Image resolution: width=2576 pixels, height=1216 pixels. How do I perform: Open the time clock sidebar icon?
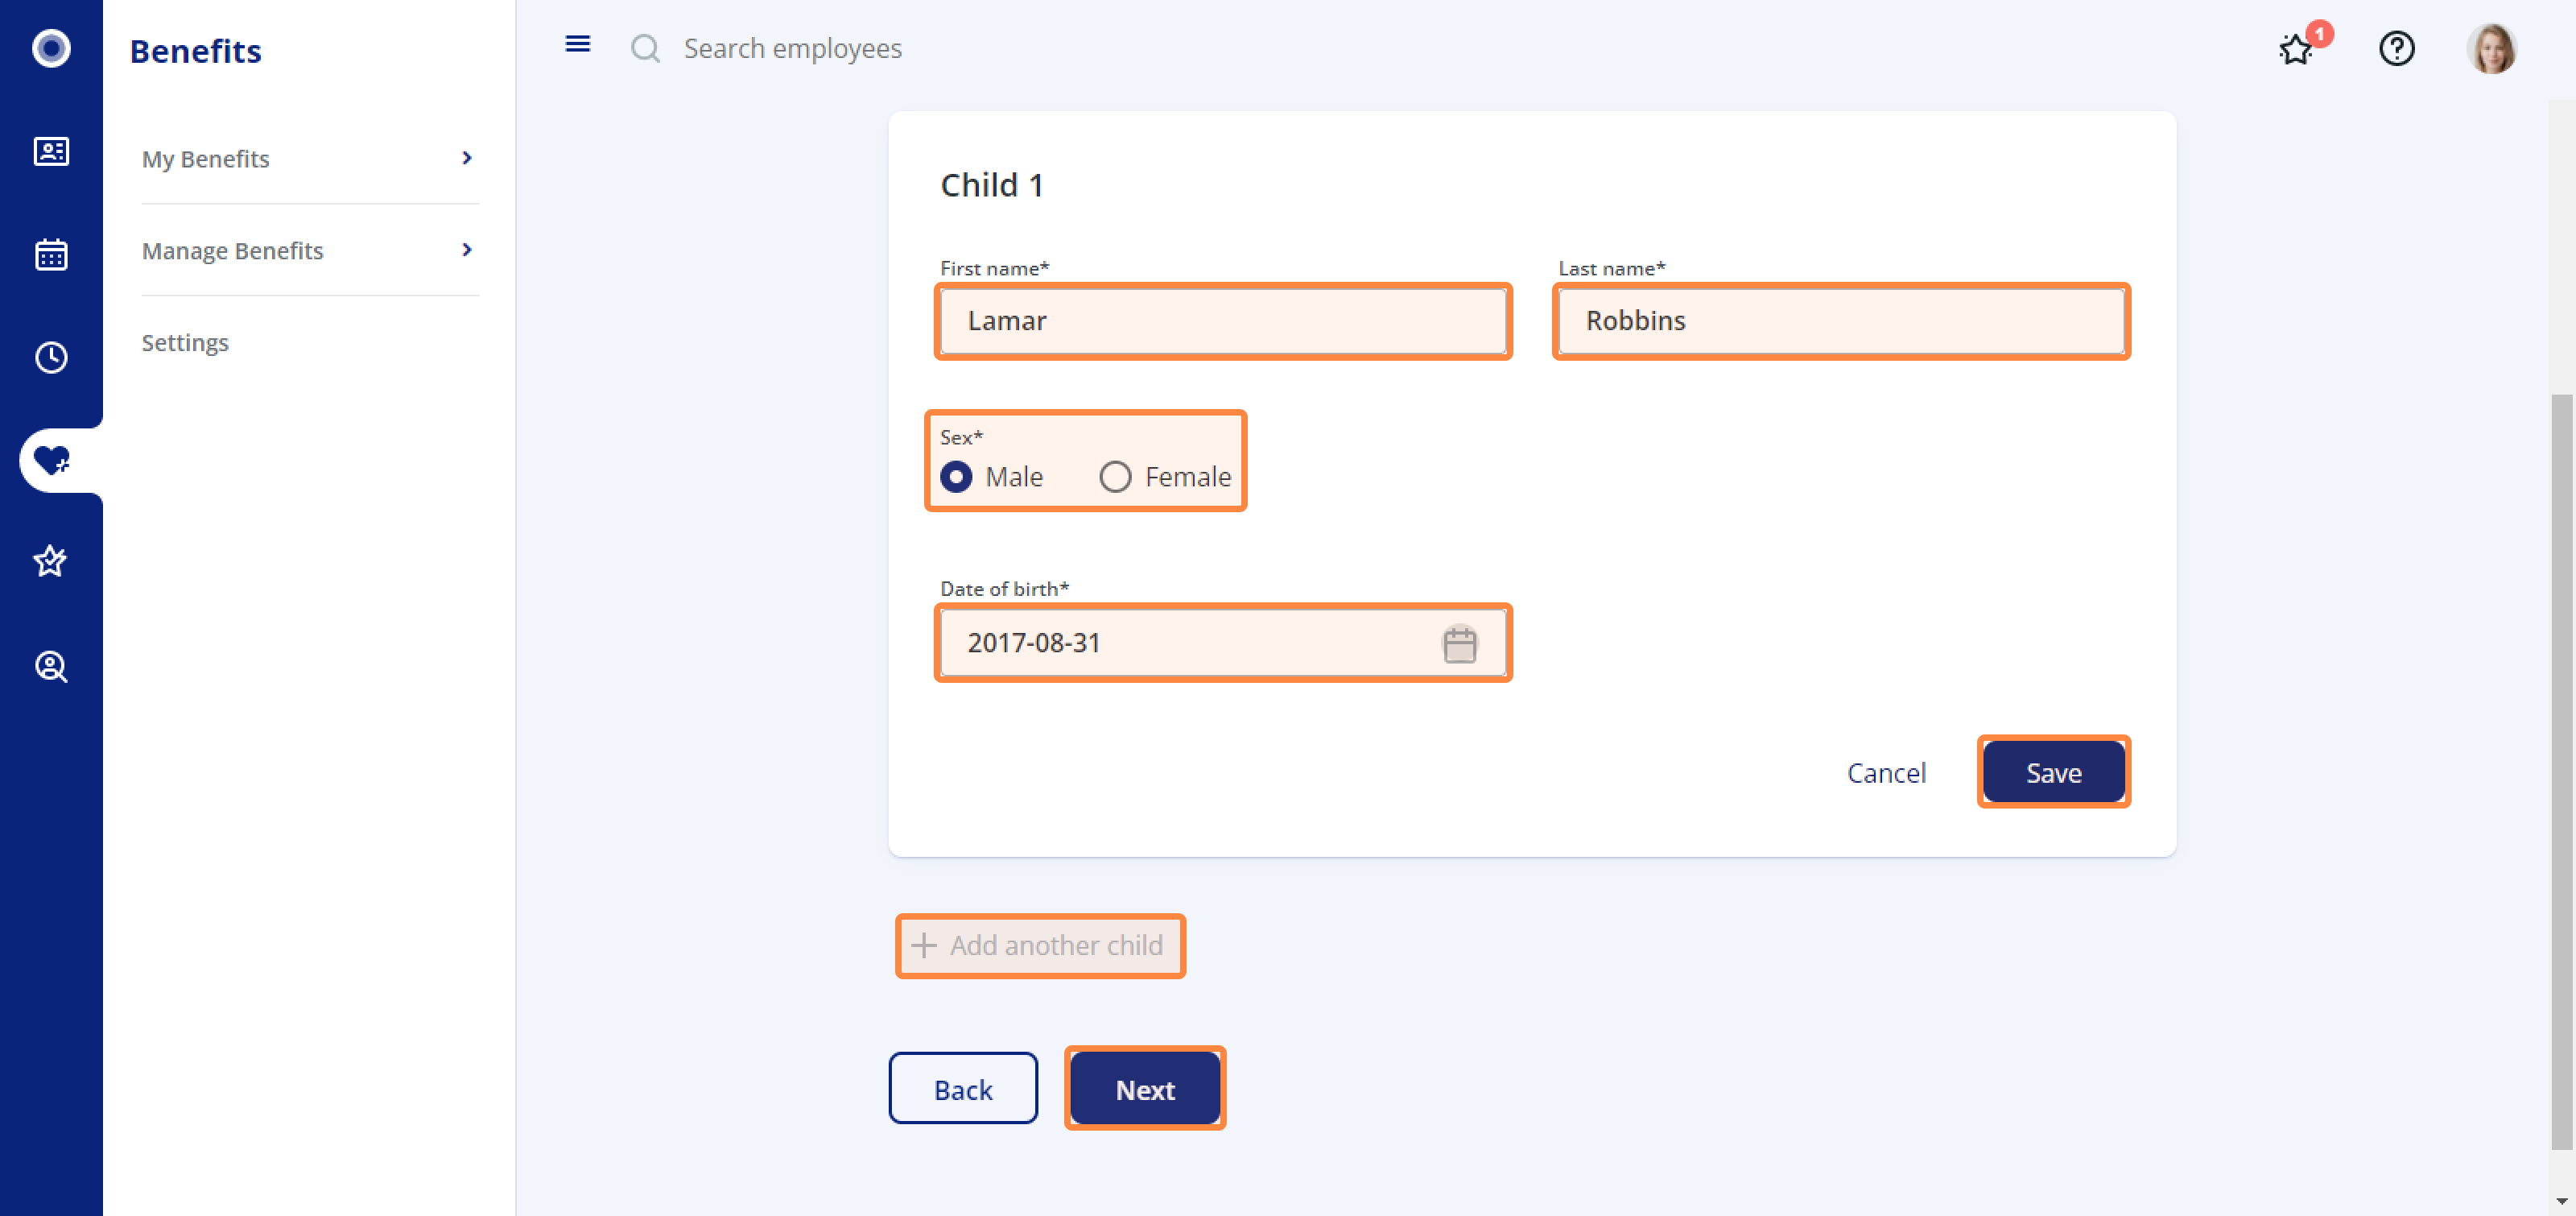(x=51, y=357)
